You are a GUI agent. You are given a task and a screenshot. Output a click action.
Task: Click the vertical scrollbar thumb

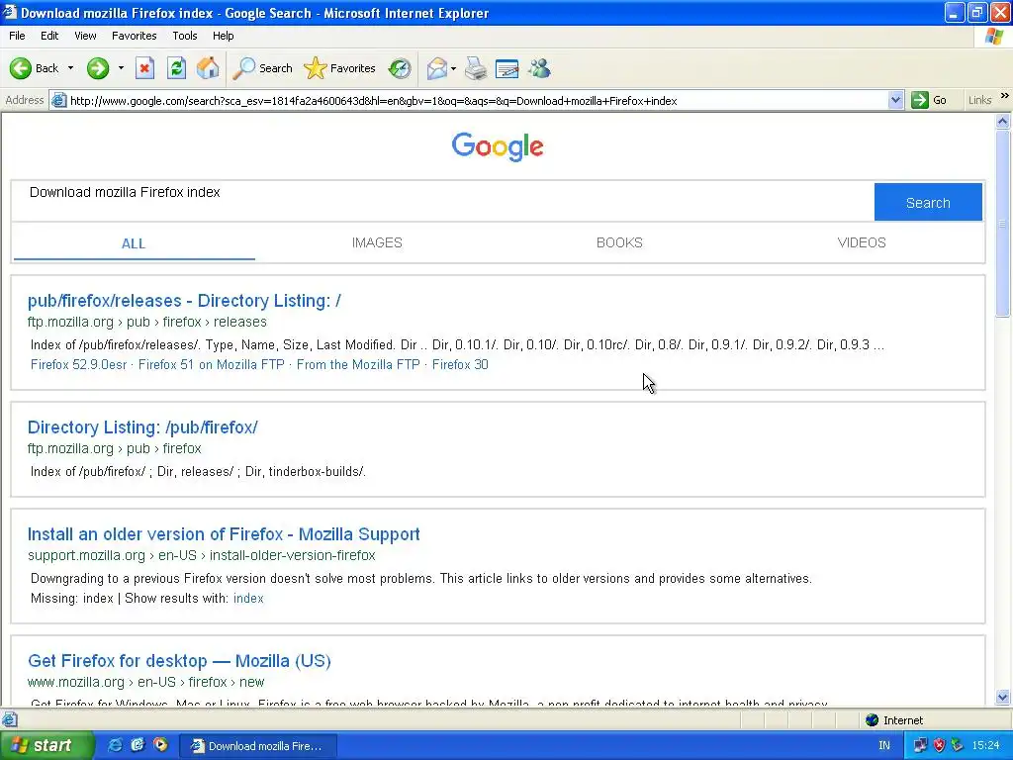1003,223
